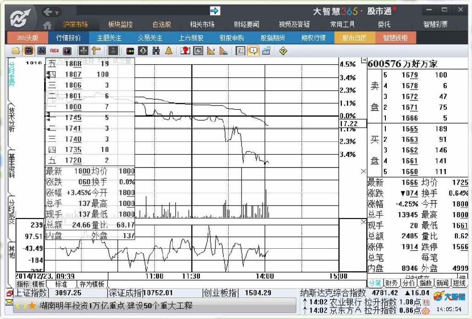Click the second drawing triangle ruler icon
This screenshot has width=472, height=319.
(x=223, y=50)
